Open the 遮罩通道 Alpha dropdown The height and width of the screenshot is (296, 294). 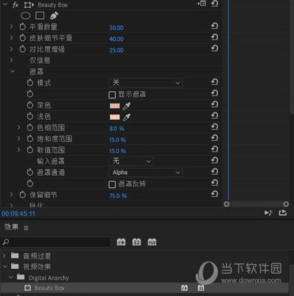(146, 173)
